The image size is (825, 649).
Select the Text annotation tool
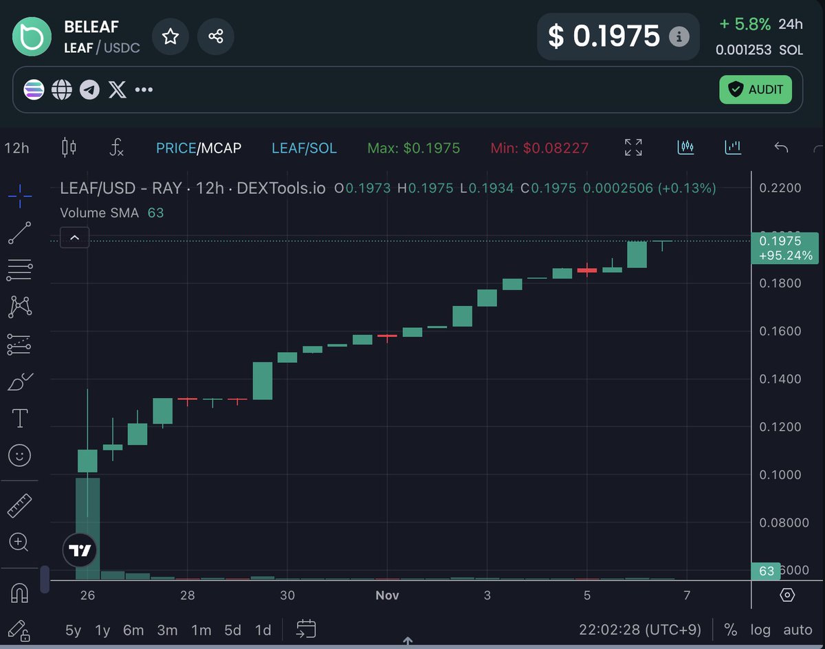[20, 417]
